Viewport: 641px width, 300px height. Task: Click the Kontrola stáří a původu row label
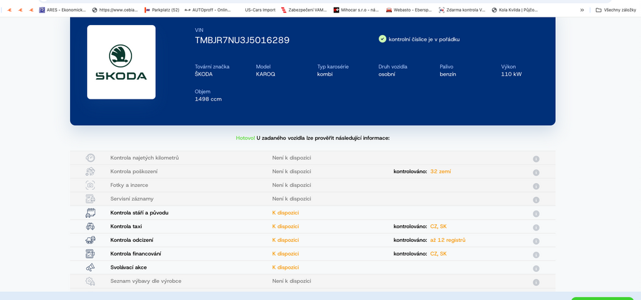pos(140,212)
